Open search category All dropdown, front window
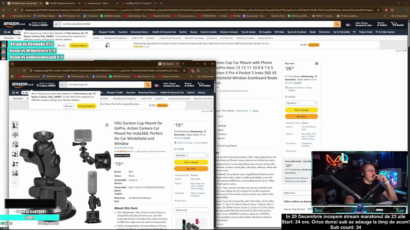410x230 pixels. [x=63, y=85]
